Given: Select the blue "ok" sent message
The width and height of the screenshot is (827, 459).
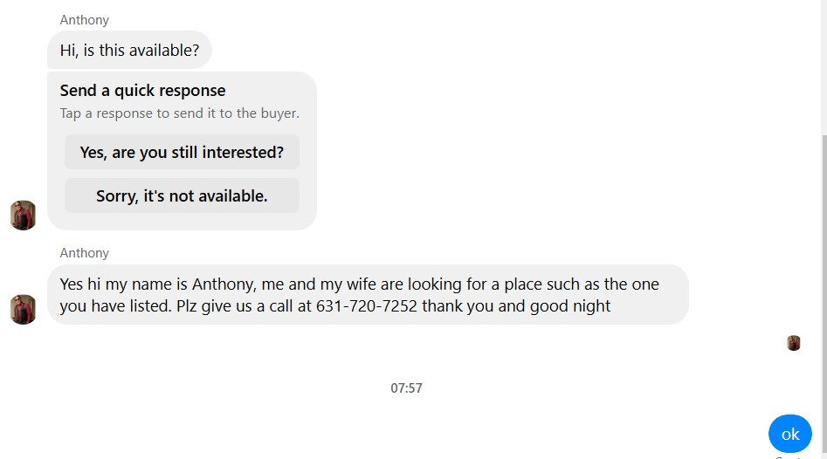Looking at the screenshot, I should [x=790, y=435].
